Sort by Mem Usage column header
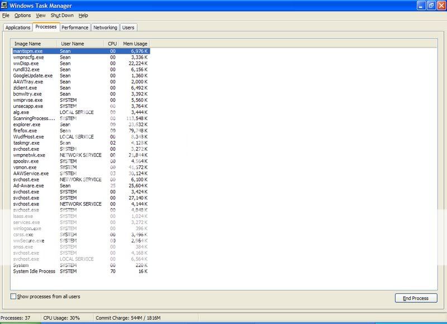 click(135, 44)
